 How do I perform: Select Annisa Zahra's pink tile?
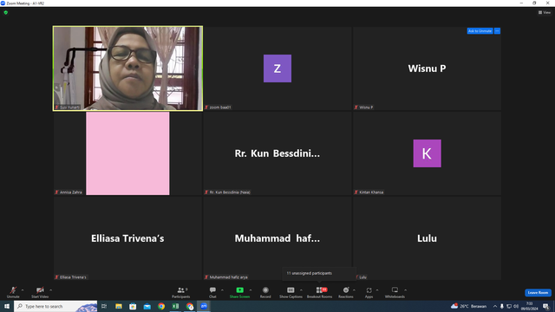click(x=127, y=153)
